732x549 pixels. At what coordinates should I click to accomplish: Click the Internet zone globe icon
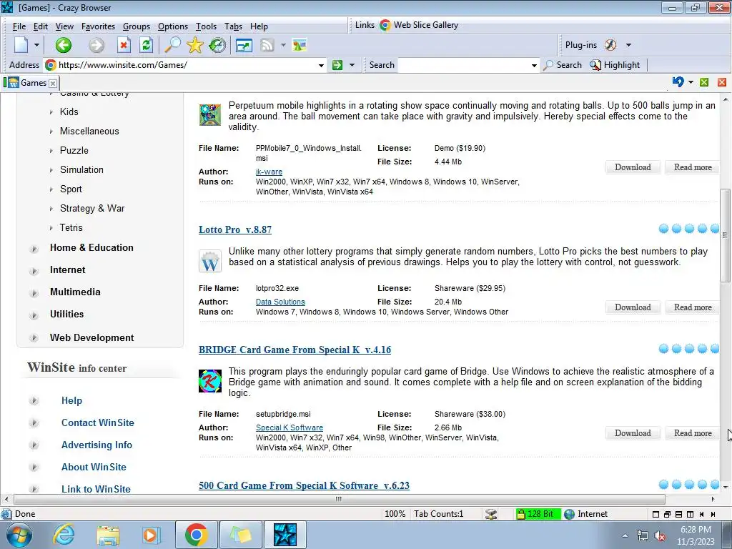pos(569,514)
